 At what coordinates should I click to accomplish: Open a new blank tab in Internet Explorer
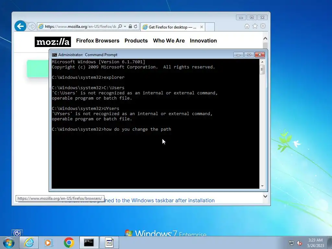coord(210,27)
